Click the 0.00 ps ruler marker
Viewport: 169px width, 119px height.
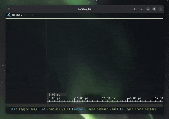click(54, 98)
